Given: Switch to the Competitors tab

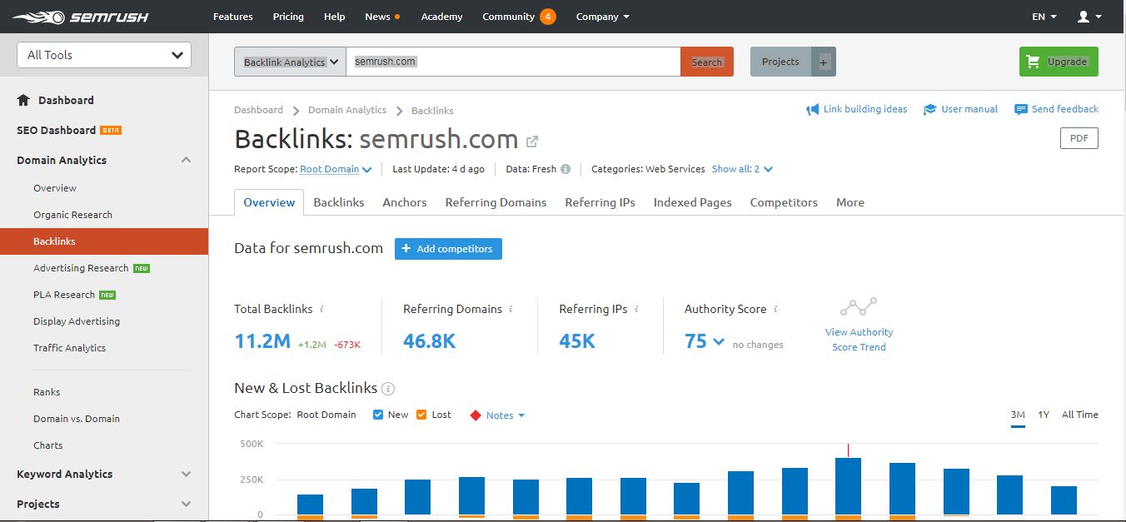Looking at the screenshot, I should [x=784, y=202].
